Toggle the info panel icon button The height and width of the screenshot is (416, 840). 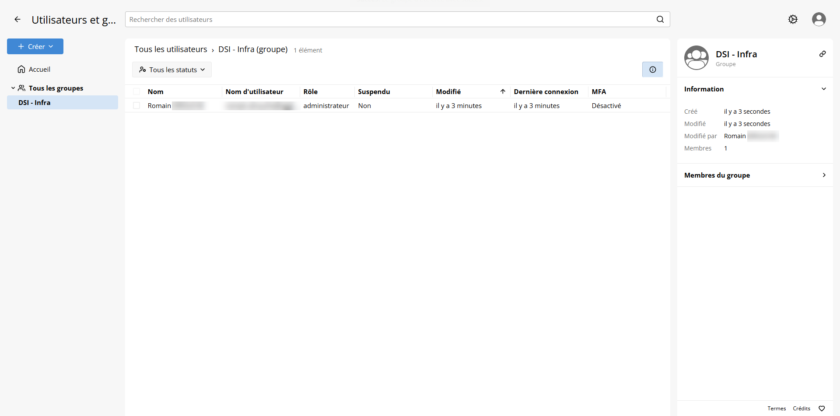pyautogui.click(x=652, y=70)
